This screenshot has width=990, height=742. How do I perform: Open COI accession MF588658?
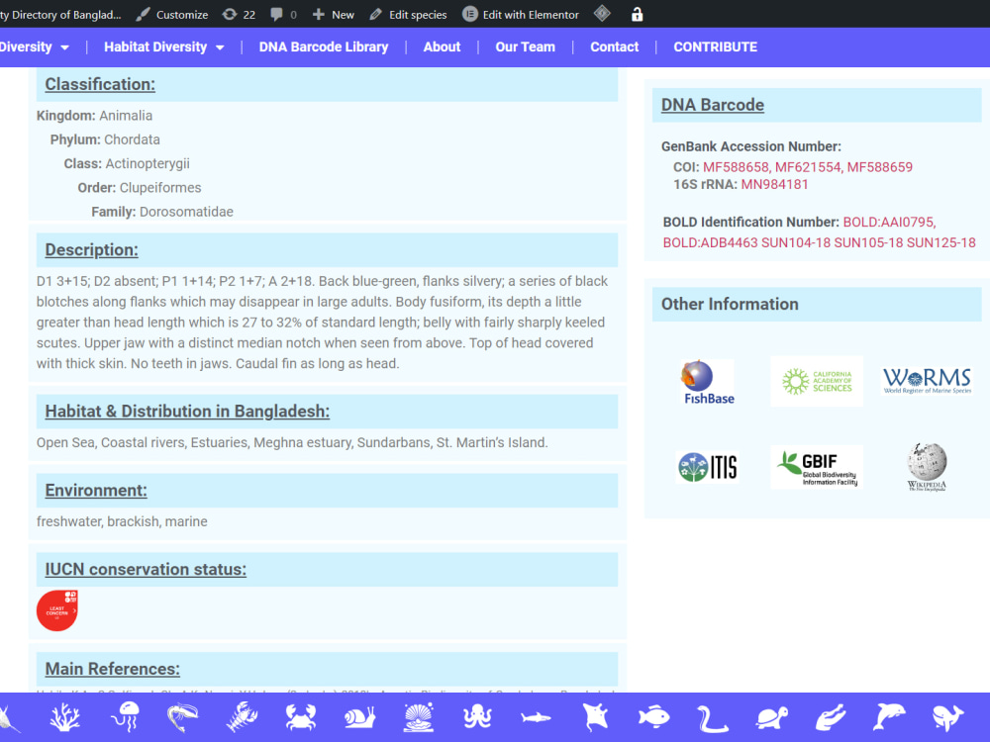click(x=736, y=166)
